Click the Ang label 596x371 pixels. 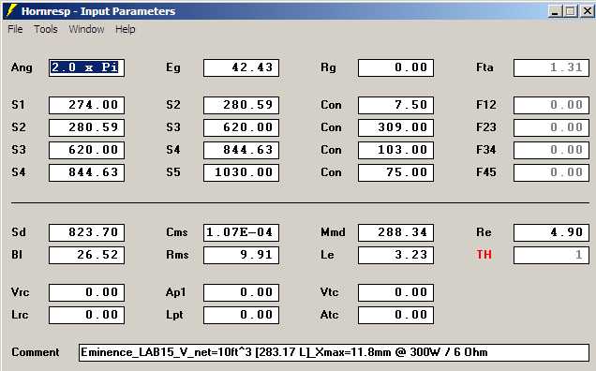point(22,67)
